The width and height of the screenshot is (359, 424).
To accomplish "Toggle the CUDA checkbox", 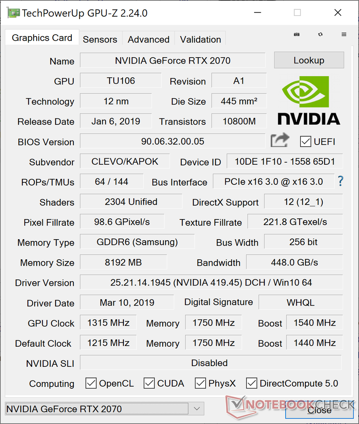I will 149,383.
